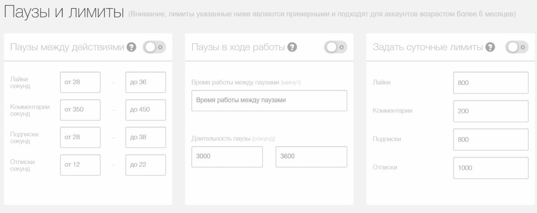Edit daily Лайки limit field 800
Image resolution: width=537 pixels, height=213 pixels.
click(x=491, y=83)
